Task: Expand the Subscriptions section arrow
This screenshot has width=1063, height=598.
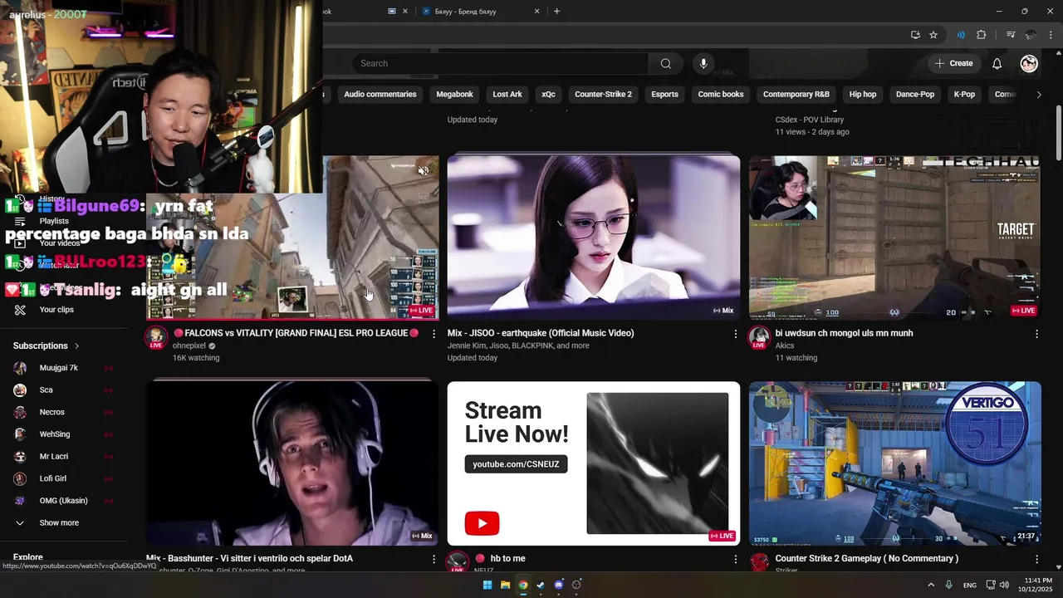Action: (77, 346)
